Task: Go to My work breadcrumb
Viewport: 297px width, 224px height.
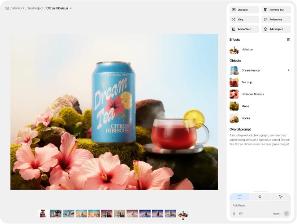Action: point(18,8)
